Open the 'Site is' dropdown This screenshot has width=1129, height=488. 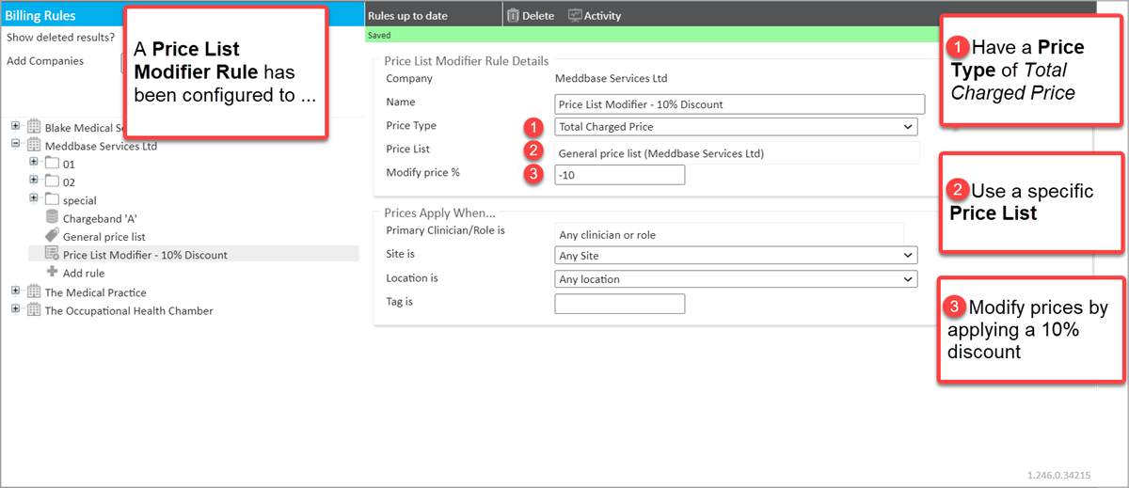736,255
